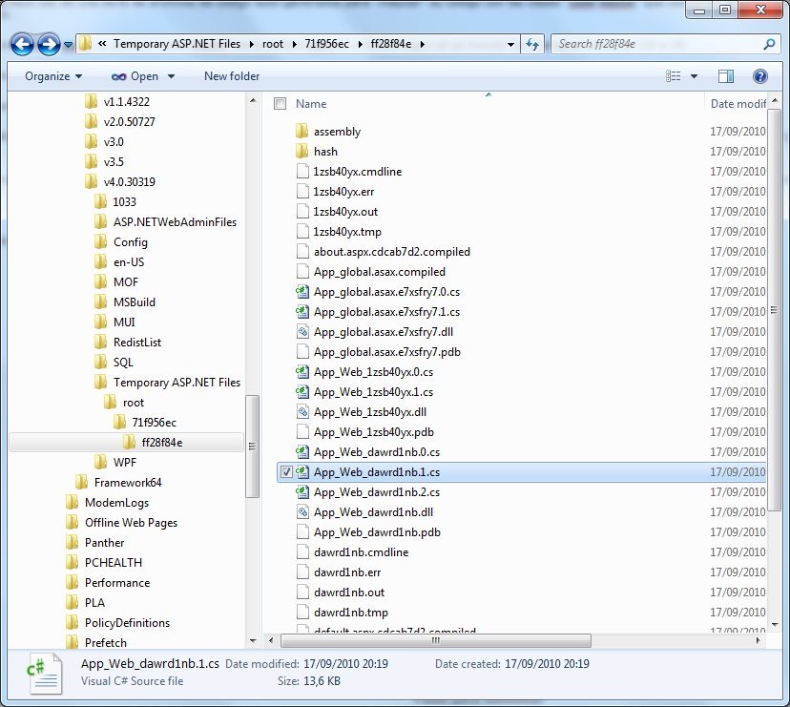Screen dimensions: 790x707
Task: Click root in the address breadcrumb
Action: [273, 44]
